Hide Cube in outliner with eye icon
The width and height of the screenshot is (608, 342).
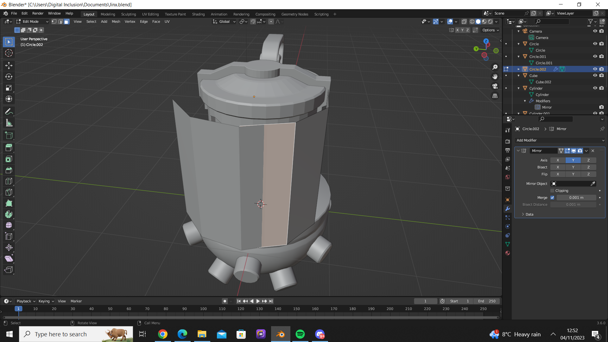(595, 75)
